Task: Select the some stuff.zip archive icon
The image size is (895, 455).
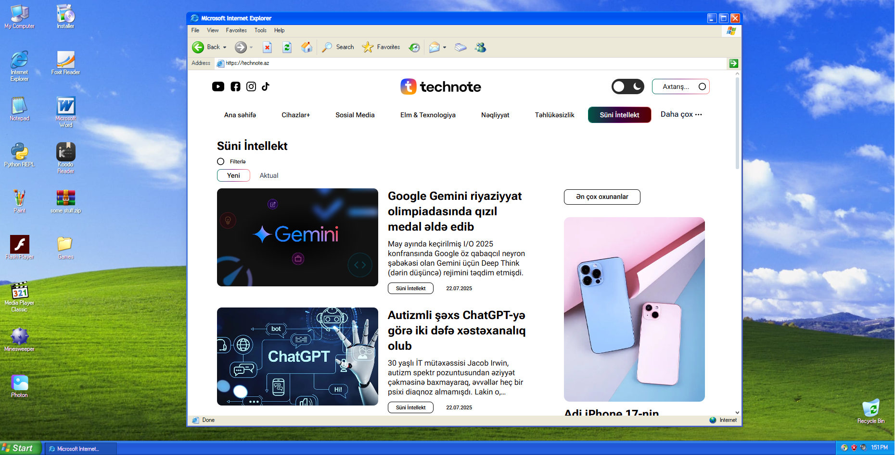Action: pyautogui.click(x=65, y=201)
